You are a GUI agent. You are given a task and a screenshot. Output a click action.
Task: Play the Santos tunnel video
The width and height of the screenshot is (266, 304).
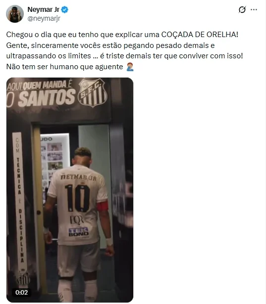70,190
